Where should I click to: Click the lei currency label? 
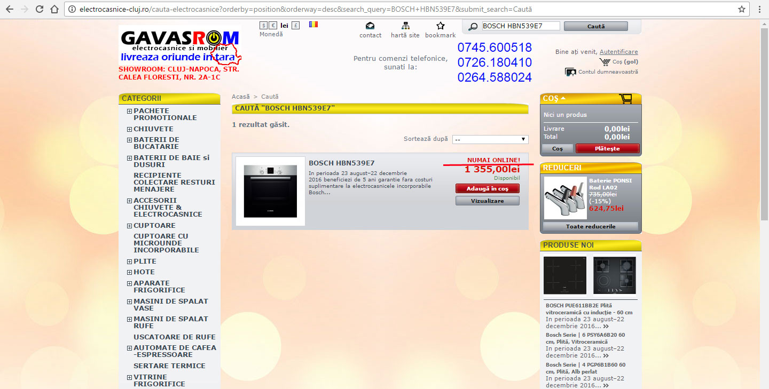pyautogui.click(x=285, y=25)
